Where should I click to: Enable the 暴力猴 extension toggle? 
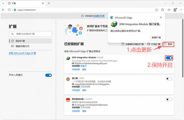coord(169,79)
